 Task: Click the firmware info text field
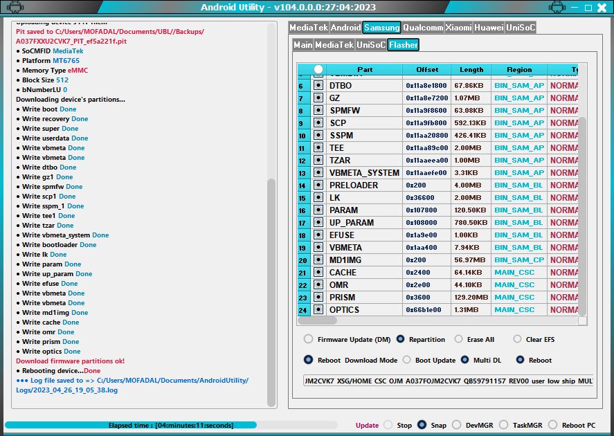coord(448,381)
